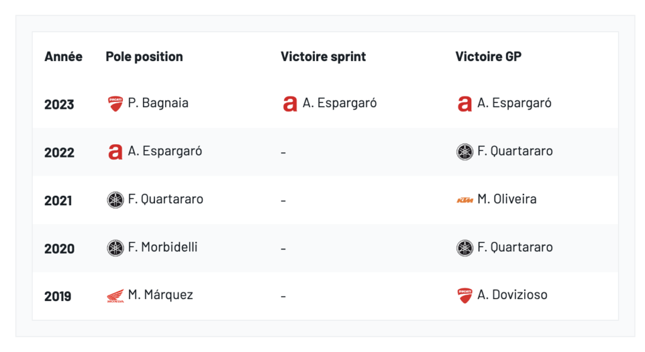
Task: Select the P. Bagnaia rider name
Action: point(158,103)
